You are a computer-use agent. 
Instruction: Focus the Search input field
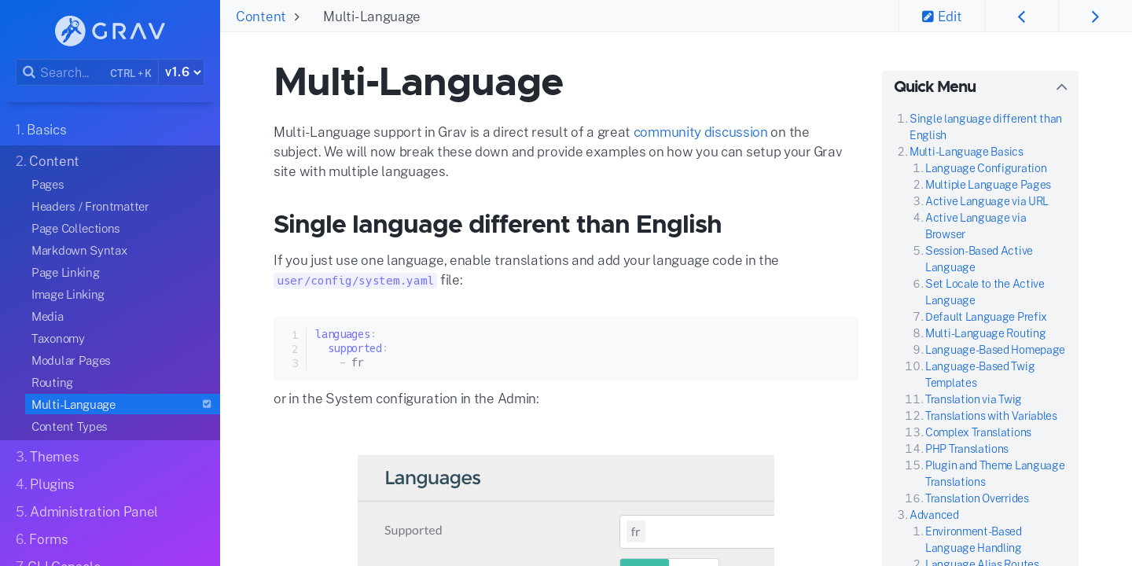pos(71,72)
